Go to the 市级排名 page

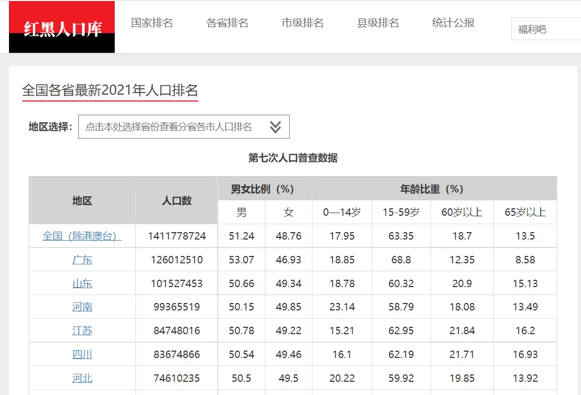click(x=302, y=23)
